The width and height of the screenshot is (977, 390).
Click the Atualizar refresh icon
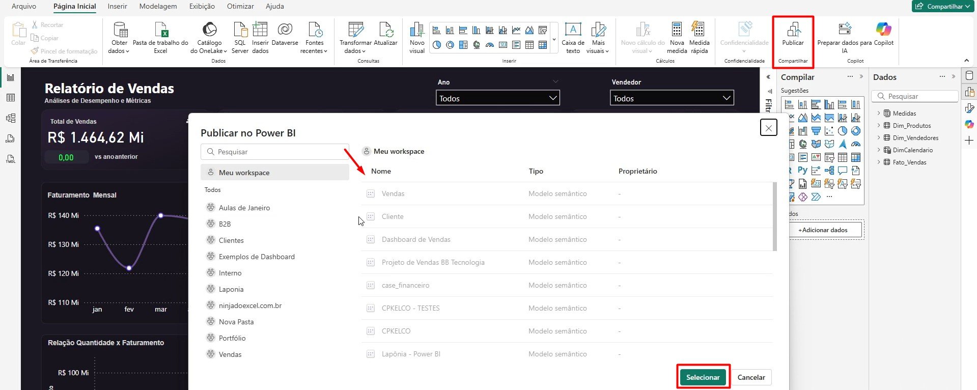[386, 30]
